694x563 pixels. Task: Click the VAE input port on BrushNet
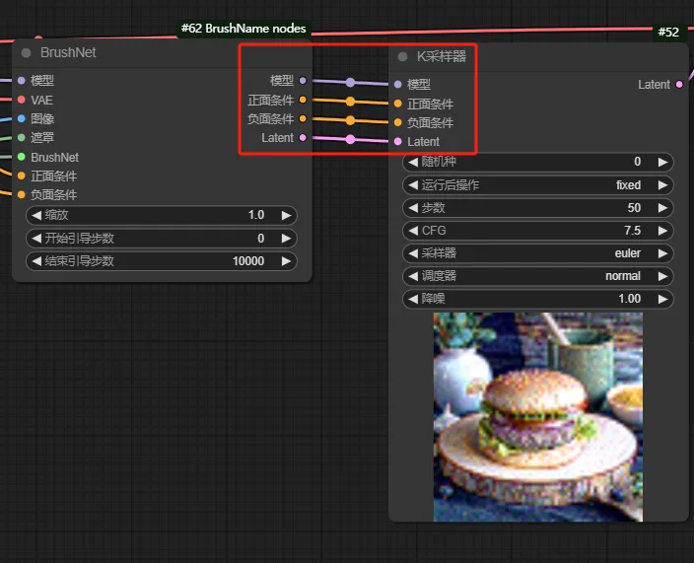tap(22, 100)
